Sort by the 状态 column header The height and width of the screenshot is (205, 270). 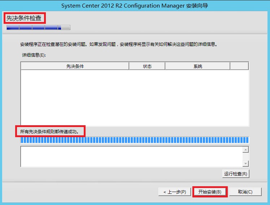(x=147, y=66)
